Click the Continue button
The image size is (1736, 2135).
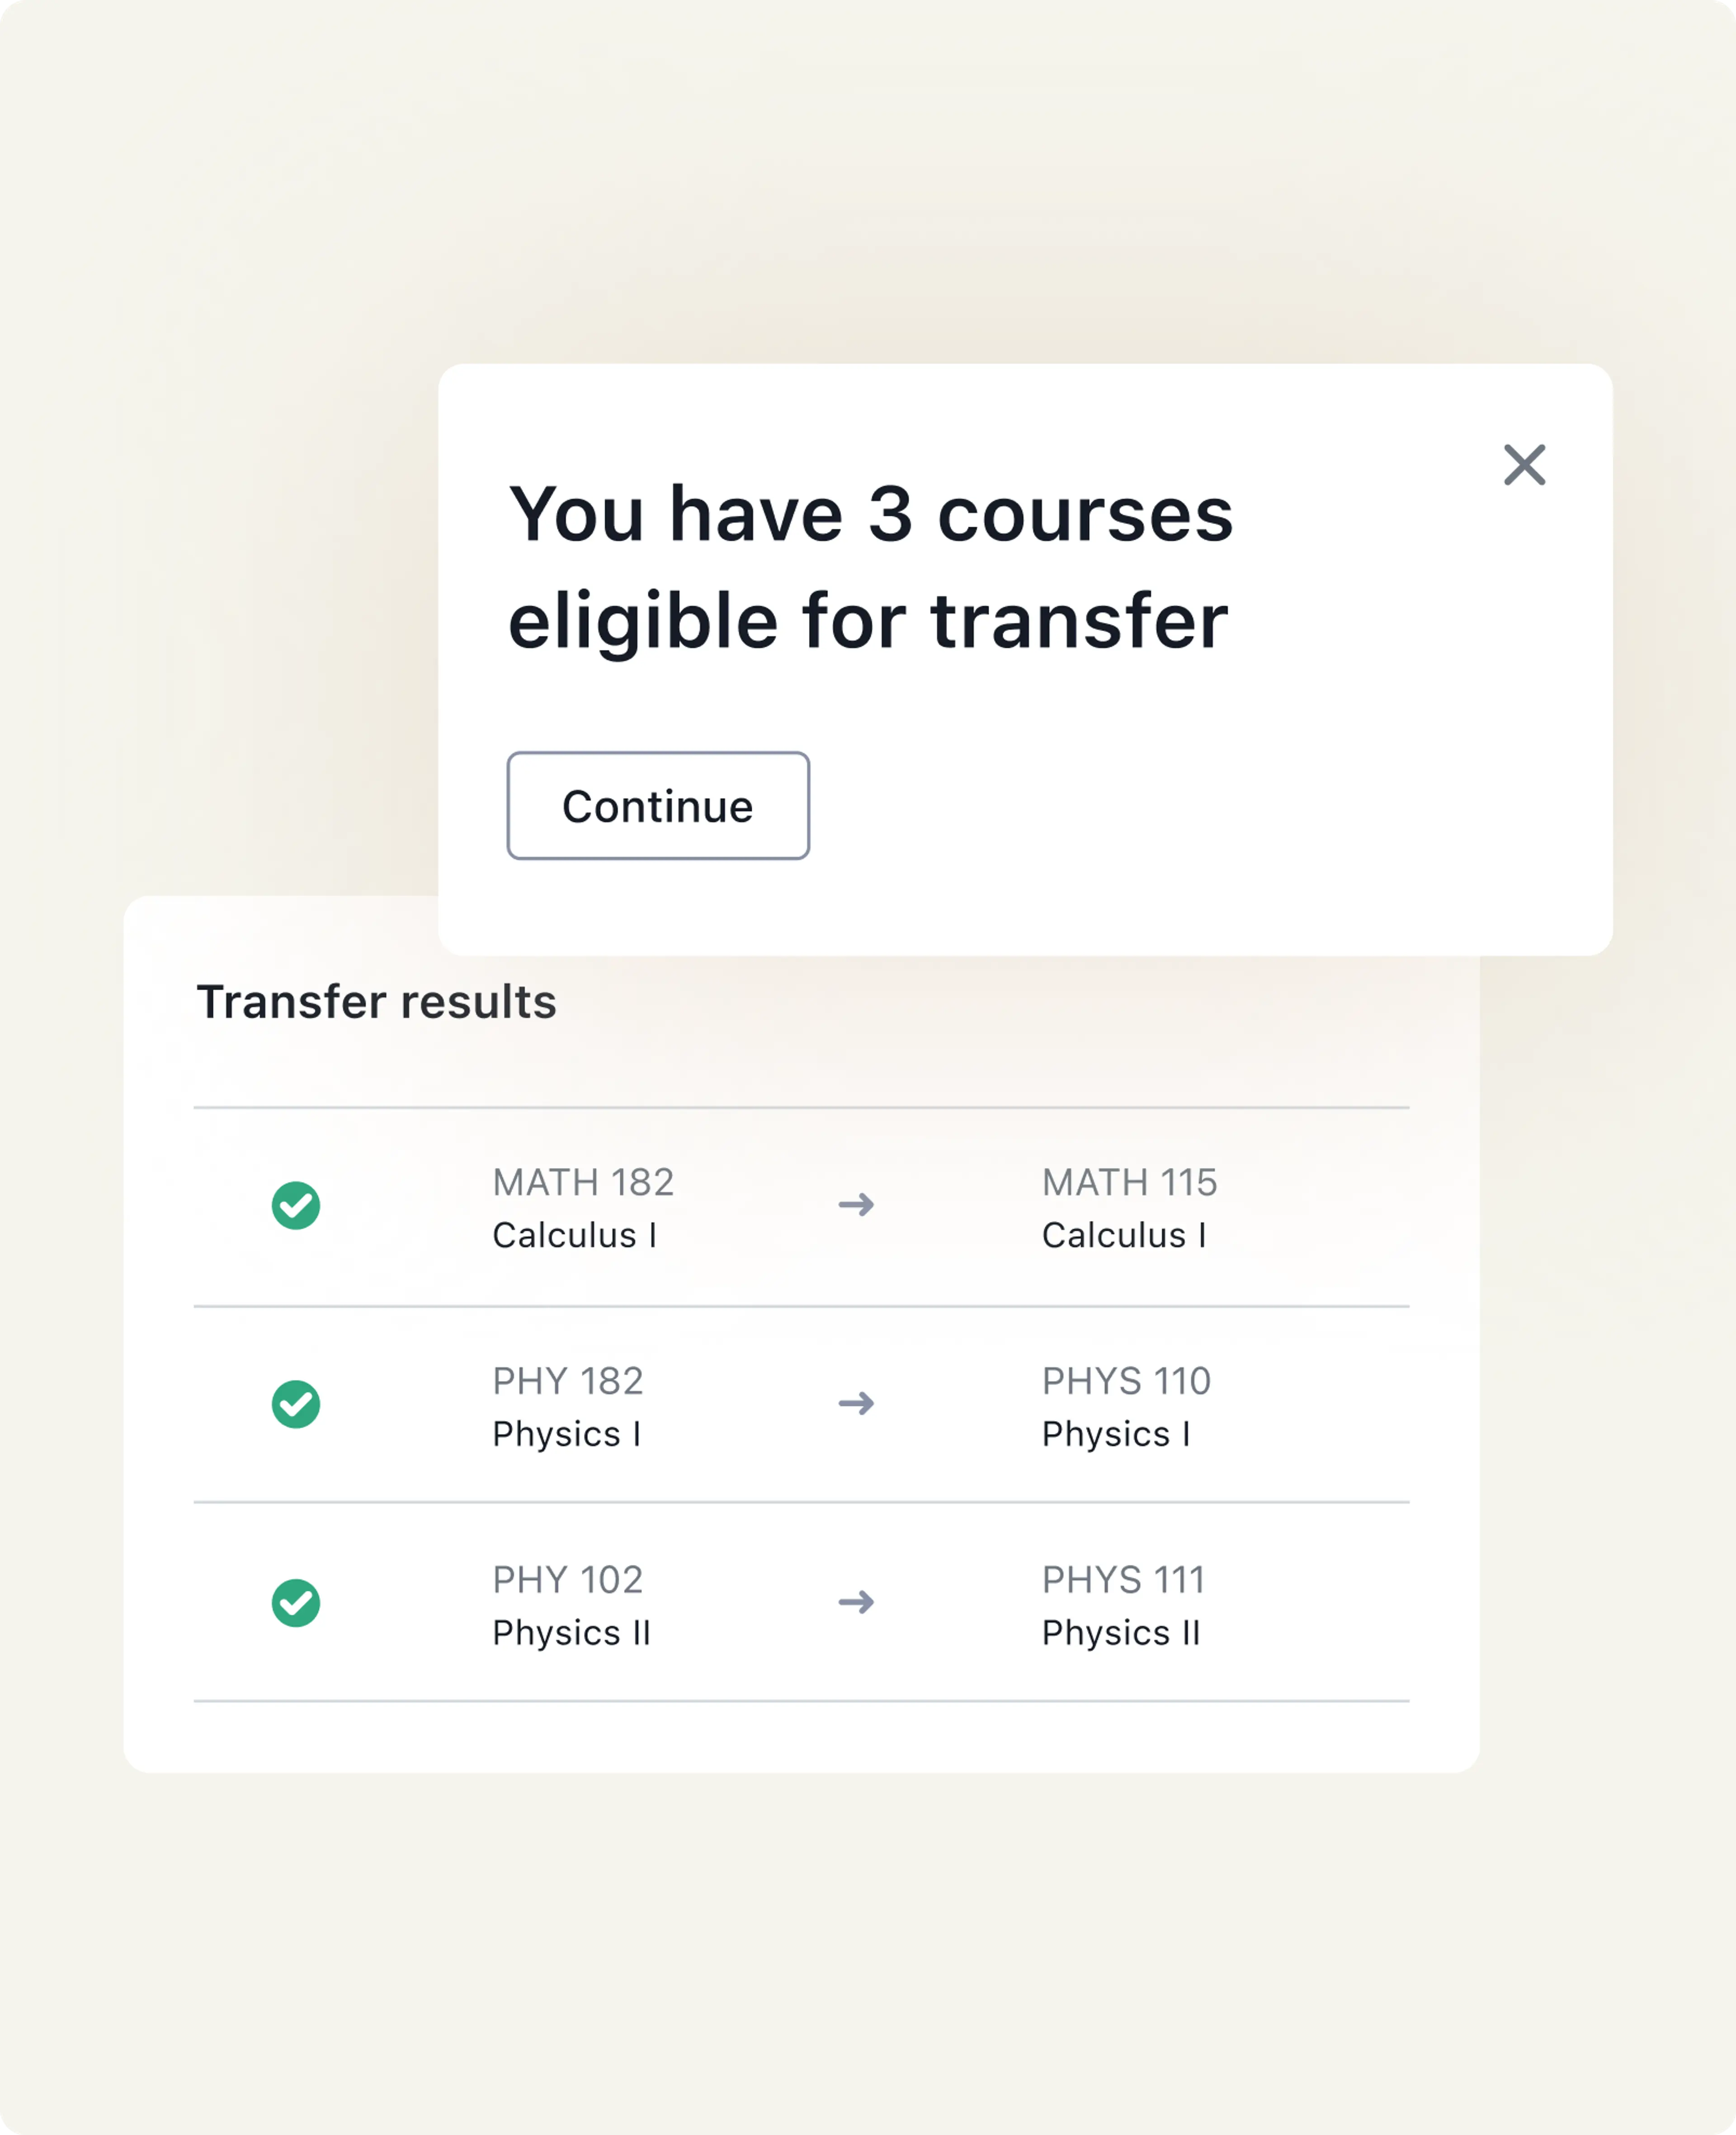[658, 805]
